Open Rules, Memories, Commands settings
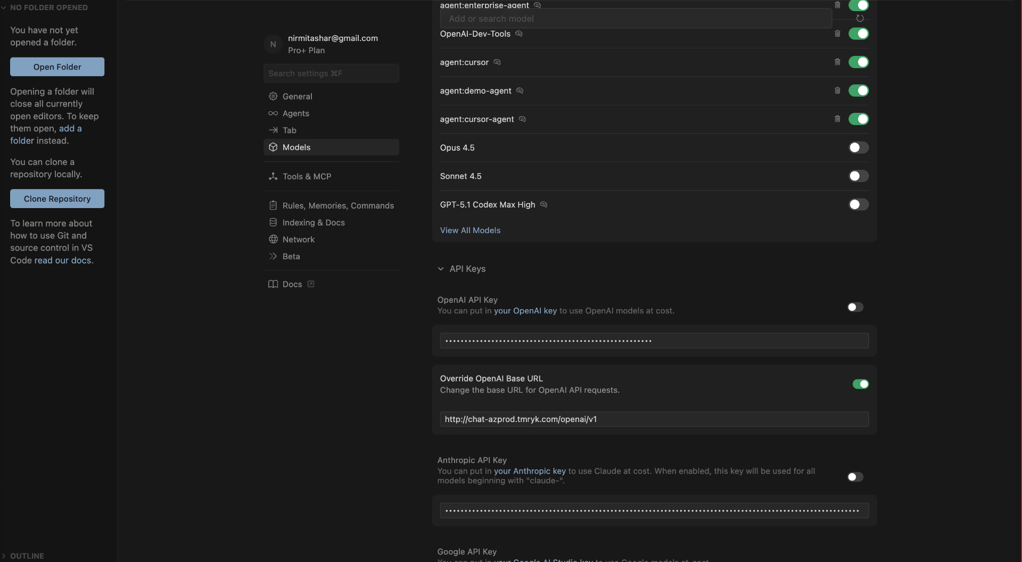 coord(338,205)
